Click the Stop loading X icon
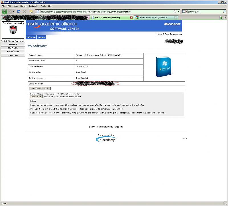Viewport: 228px width, 206px height. (x=25, y=12)
